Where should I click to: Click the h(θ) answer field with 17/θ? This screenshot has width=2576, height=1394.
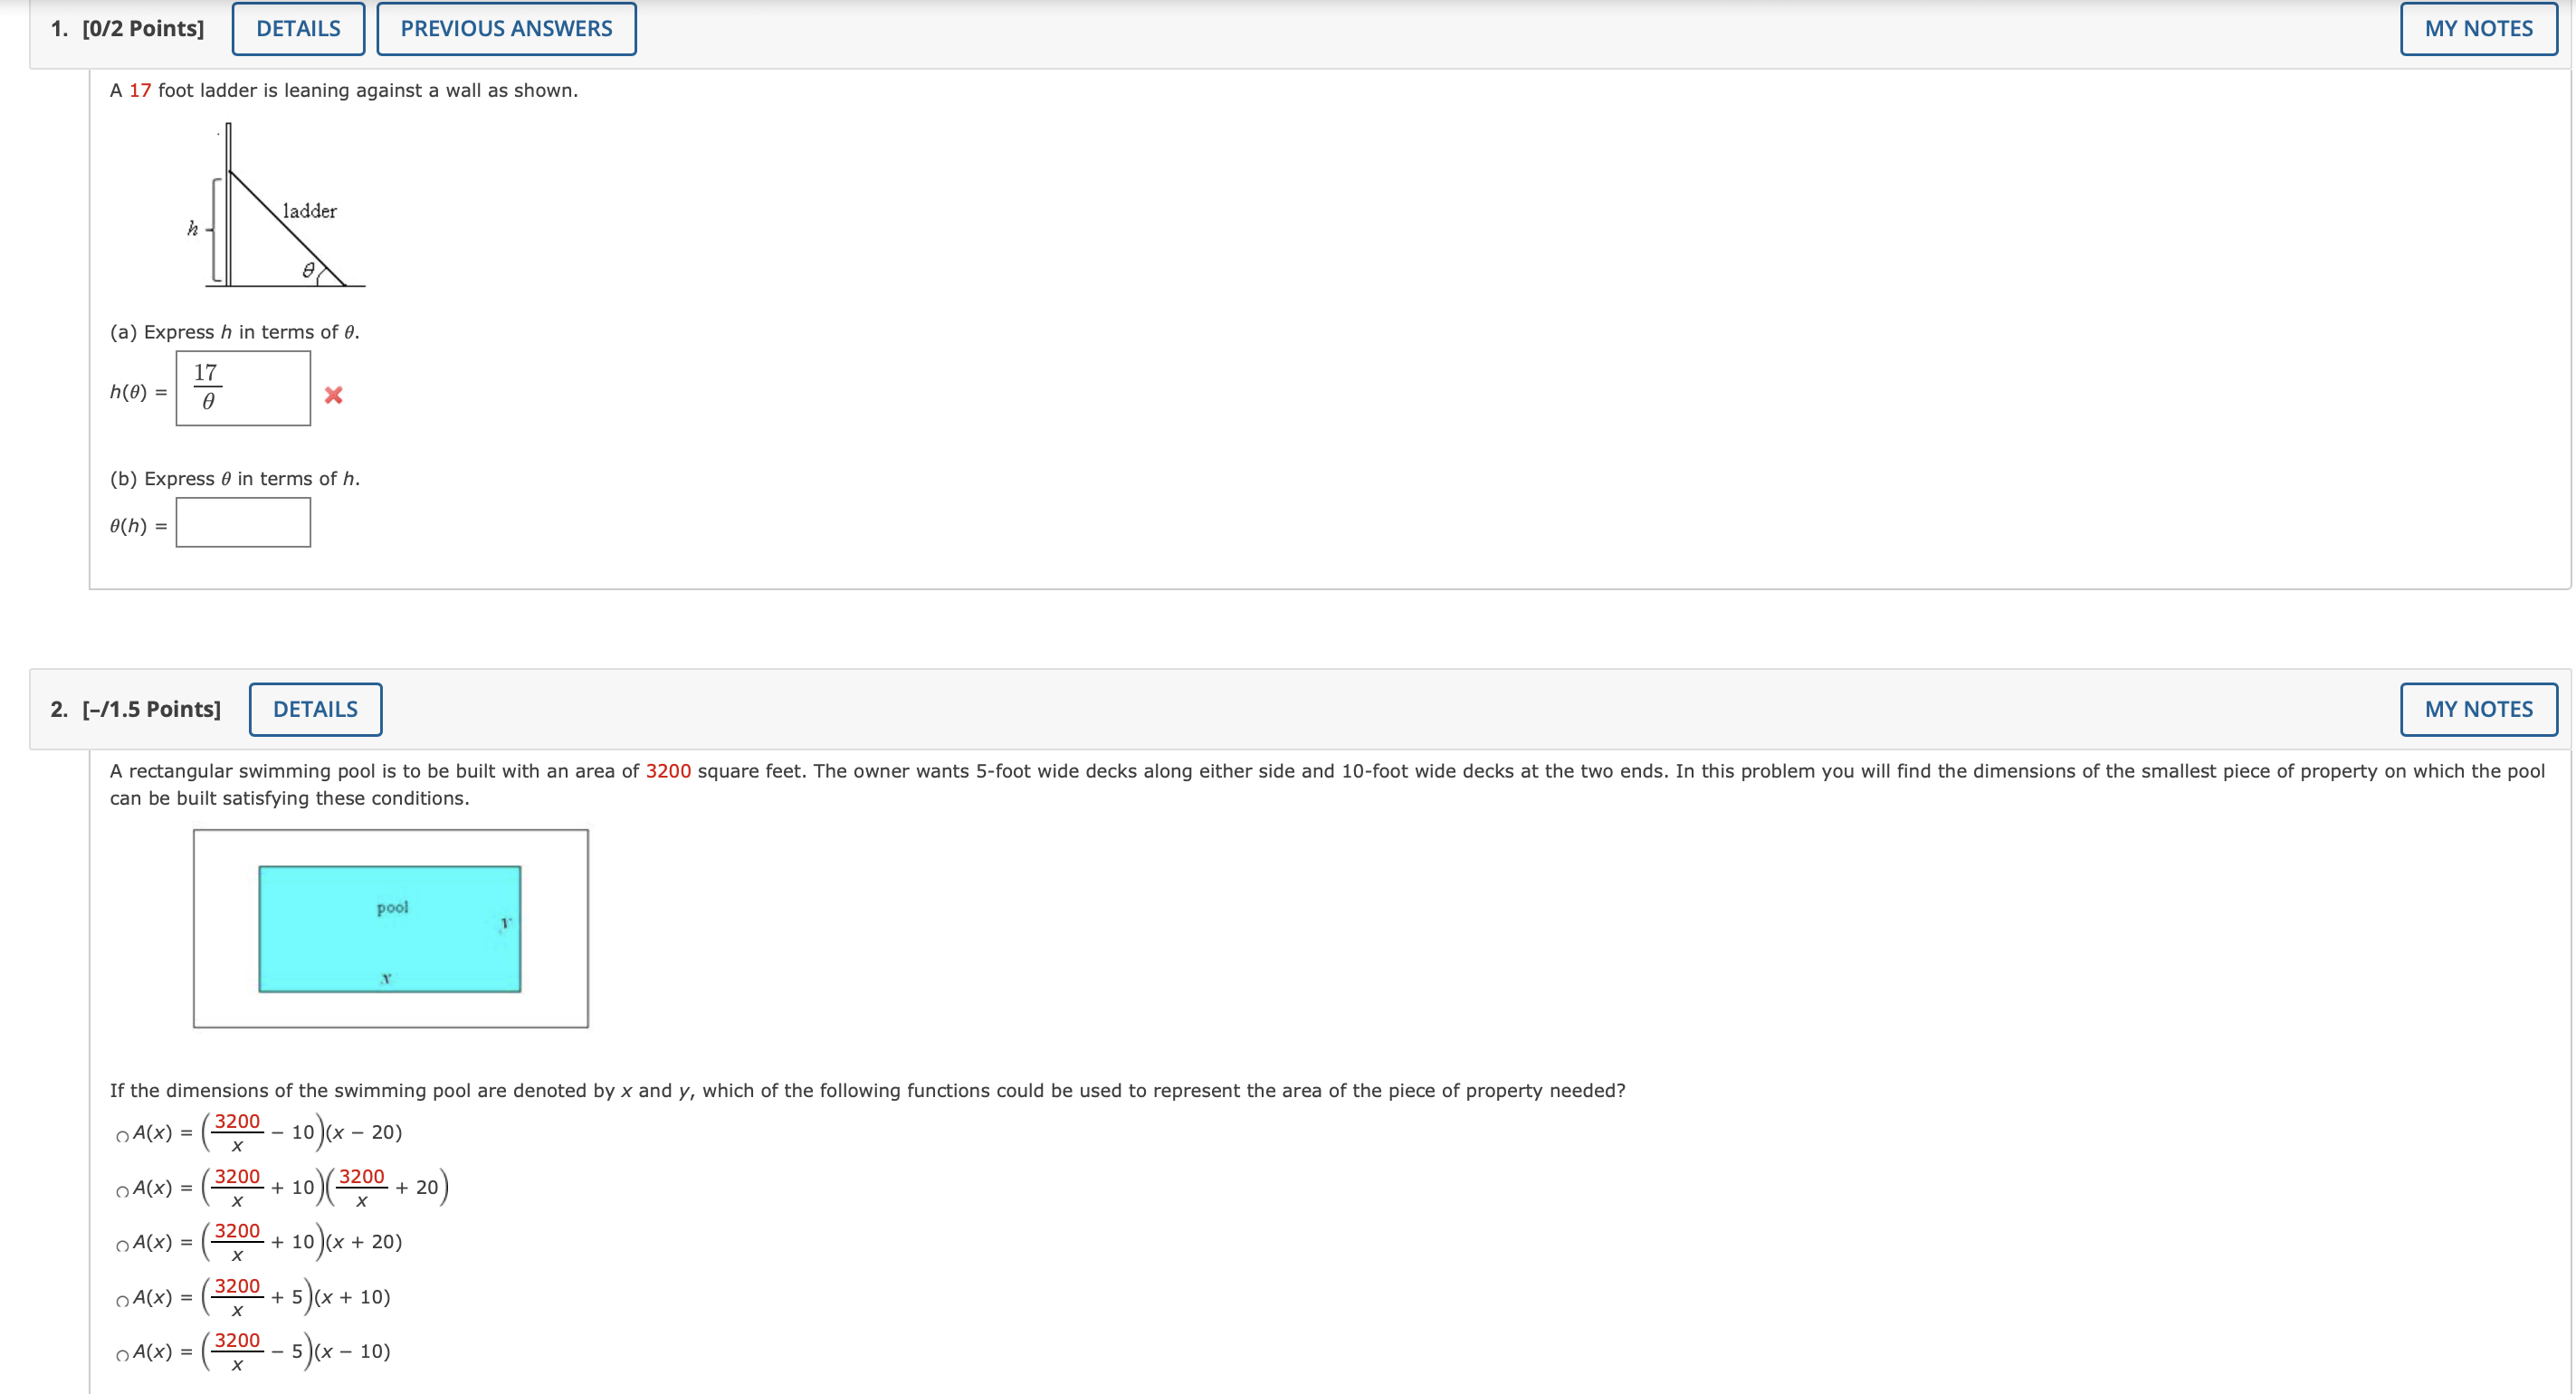coord(243,388)
